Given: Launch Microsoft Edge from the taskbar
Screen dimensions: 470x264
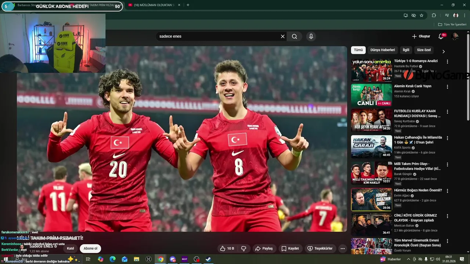Looking at the screenshot, I should pyautogui.click(x=112, y=259).
